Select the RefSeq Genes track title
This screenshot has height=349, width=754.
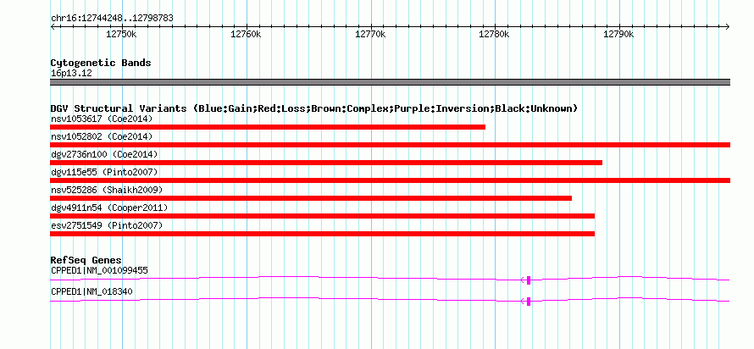(86, 261)
